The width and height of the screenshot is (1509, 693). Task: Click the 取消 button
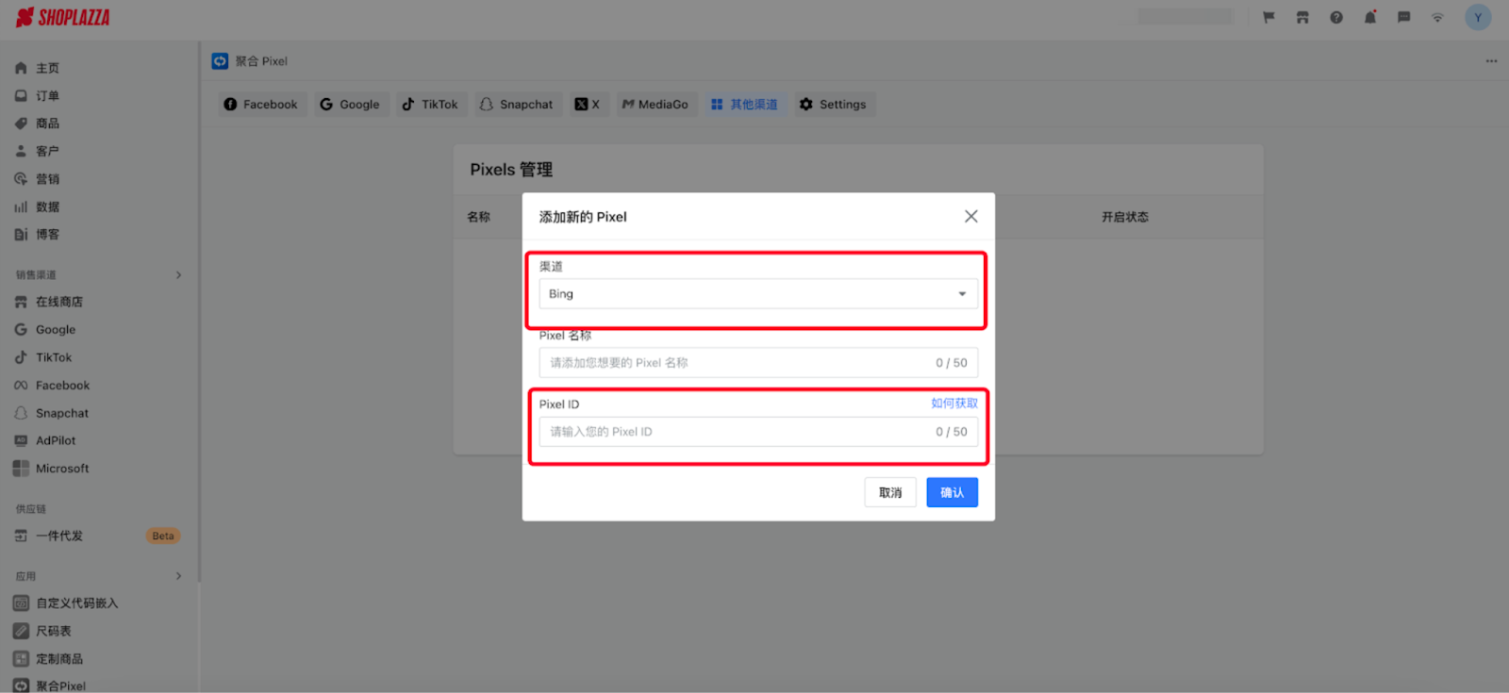coord(890,492)
